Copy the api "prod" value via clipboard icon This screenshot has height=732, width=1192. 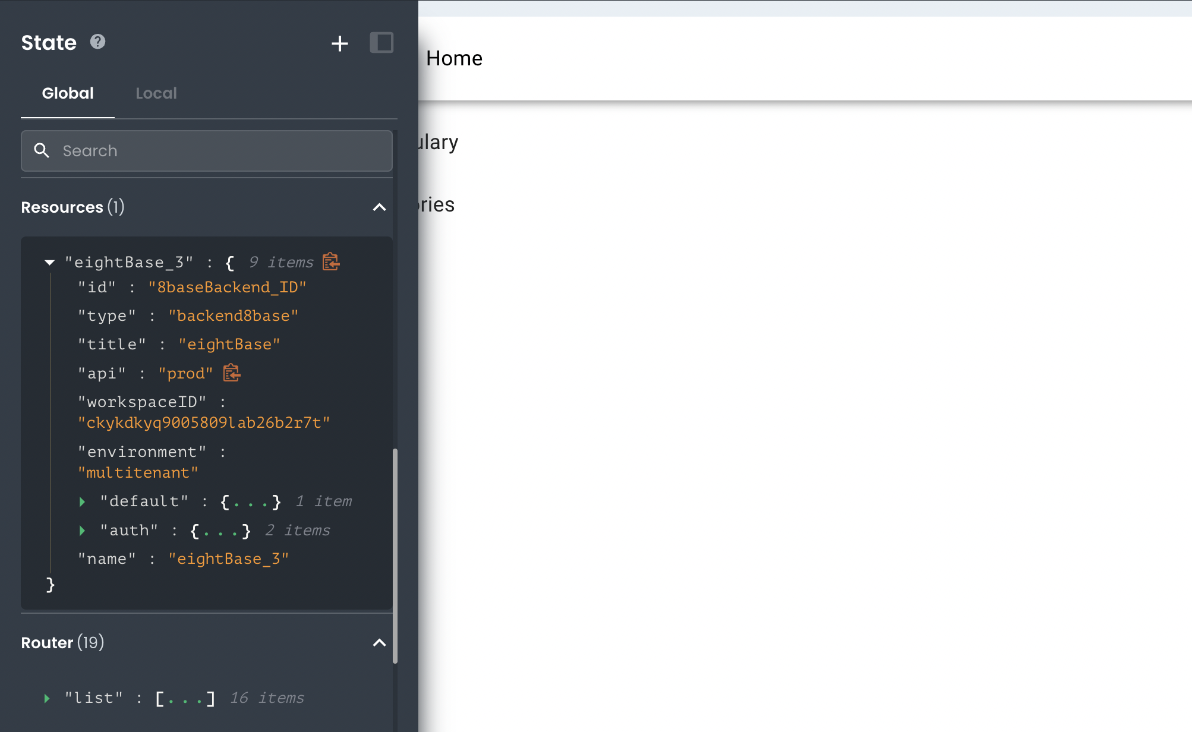(231, 373)
